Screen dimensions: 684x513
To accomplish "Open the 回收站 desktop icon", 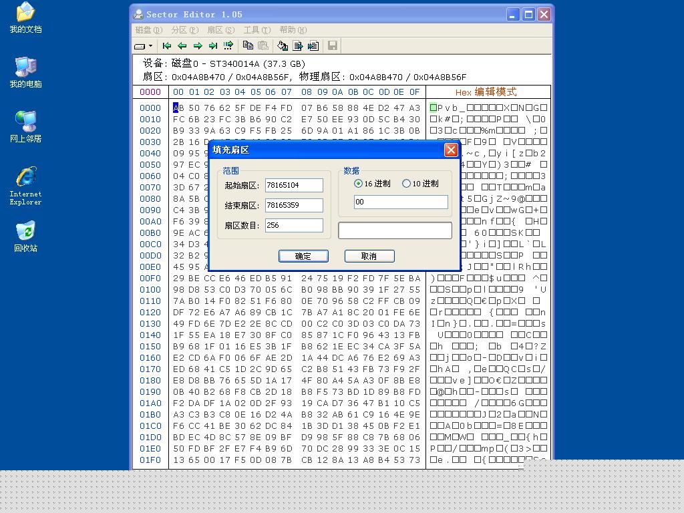I will [x=25, y=236].
